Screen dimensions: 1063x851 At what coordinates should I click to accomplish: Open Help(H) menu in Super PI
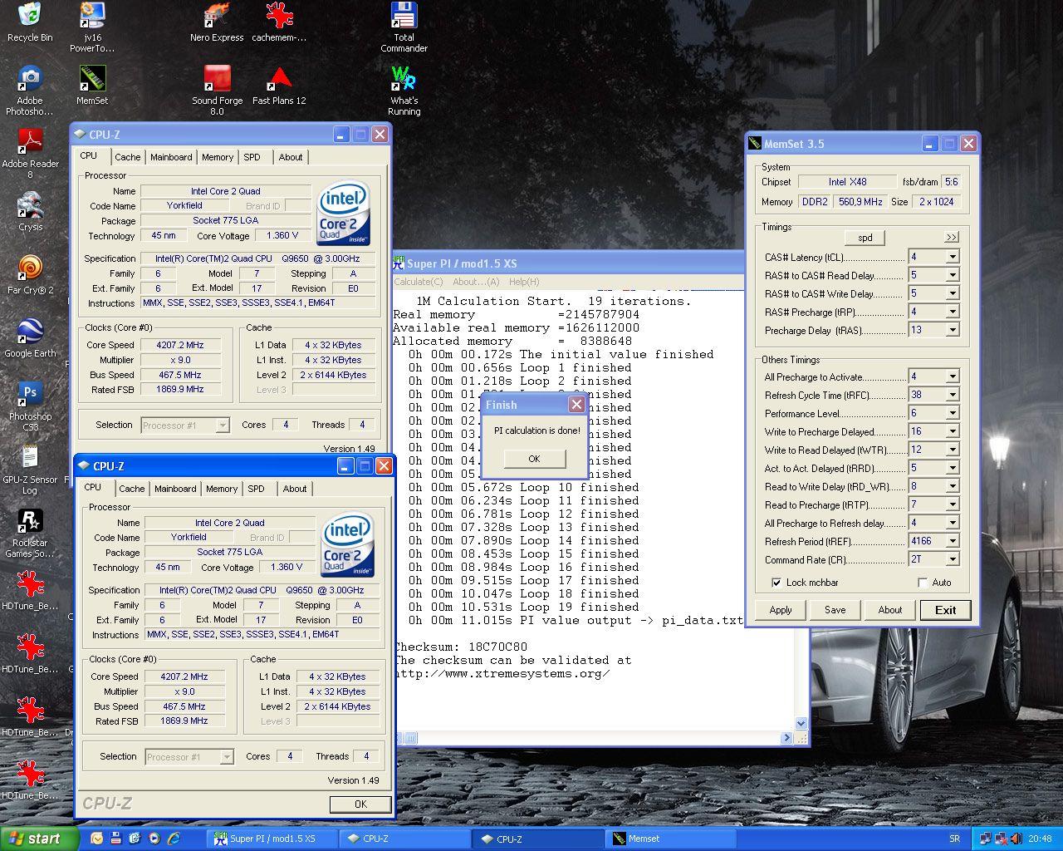tap(524, 282)
